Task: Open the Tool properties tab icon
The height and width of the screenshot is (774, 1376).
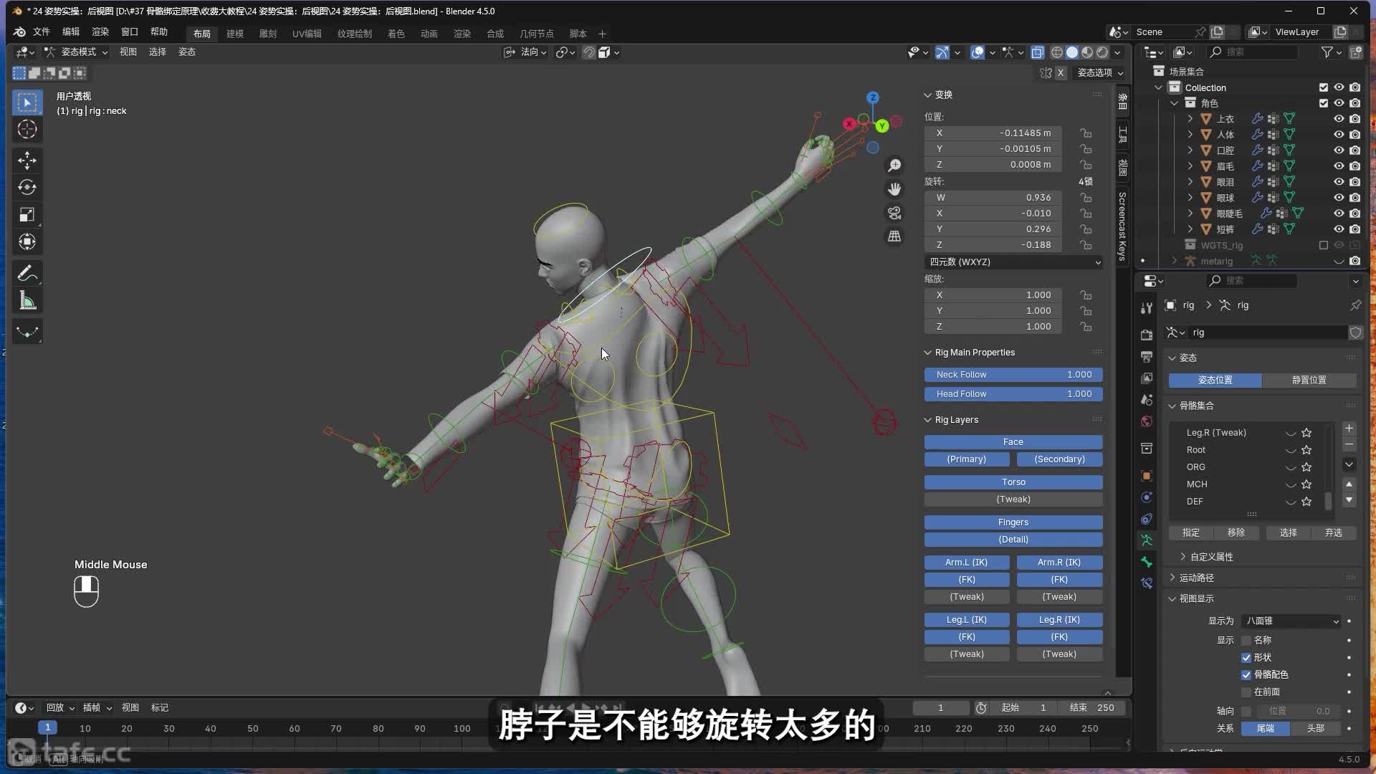Action: [1147, 307]
